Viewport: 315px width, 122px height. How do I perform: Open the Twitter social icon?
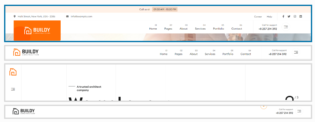[x=289, y=17]
